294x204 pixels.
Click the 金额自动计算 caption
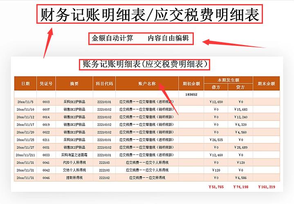112,38
